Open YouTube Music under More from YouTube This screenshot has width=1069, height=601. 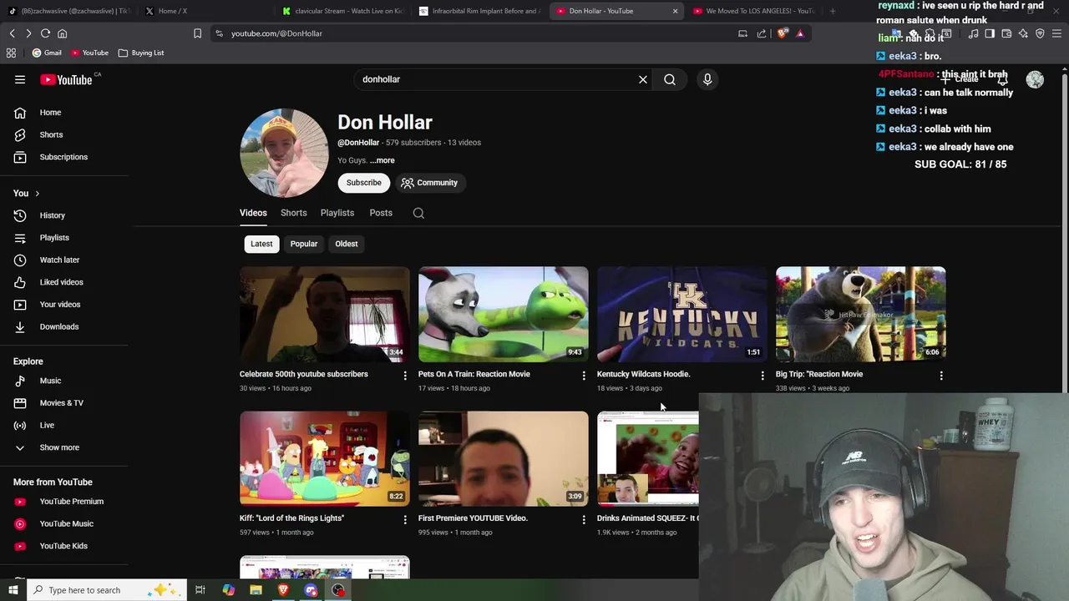[64, 523]
